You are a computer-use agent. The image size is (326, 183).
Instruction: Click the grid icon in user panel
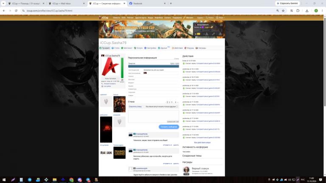221,25
